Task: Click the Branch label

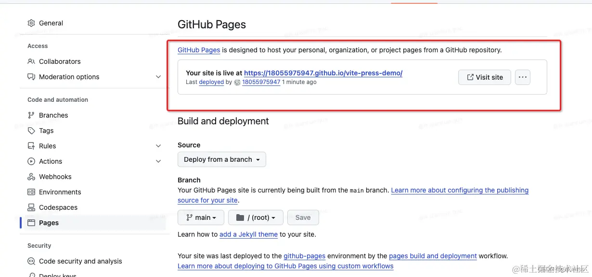Action: [189, 180]
